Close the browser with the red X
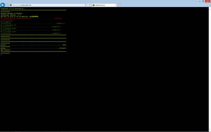The width and height of the screenshot is (211, 132). coord(208,1)
